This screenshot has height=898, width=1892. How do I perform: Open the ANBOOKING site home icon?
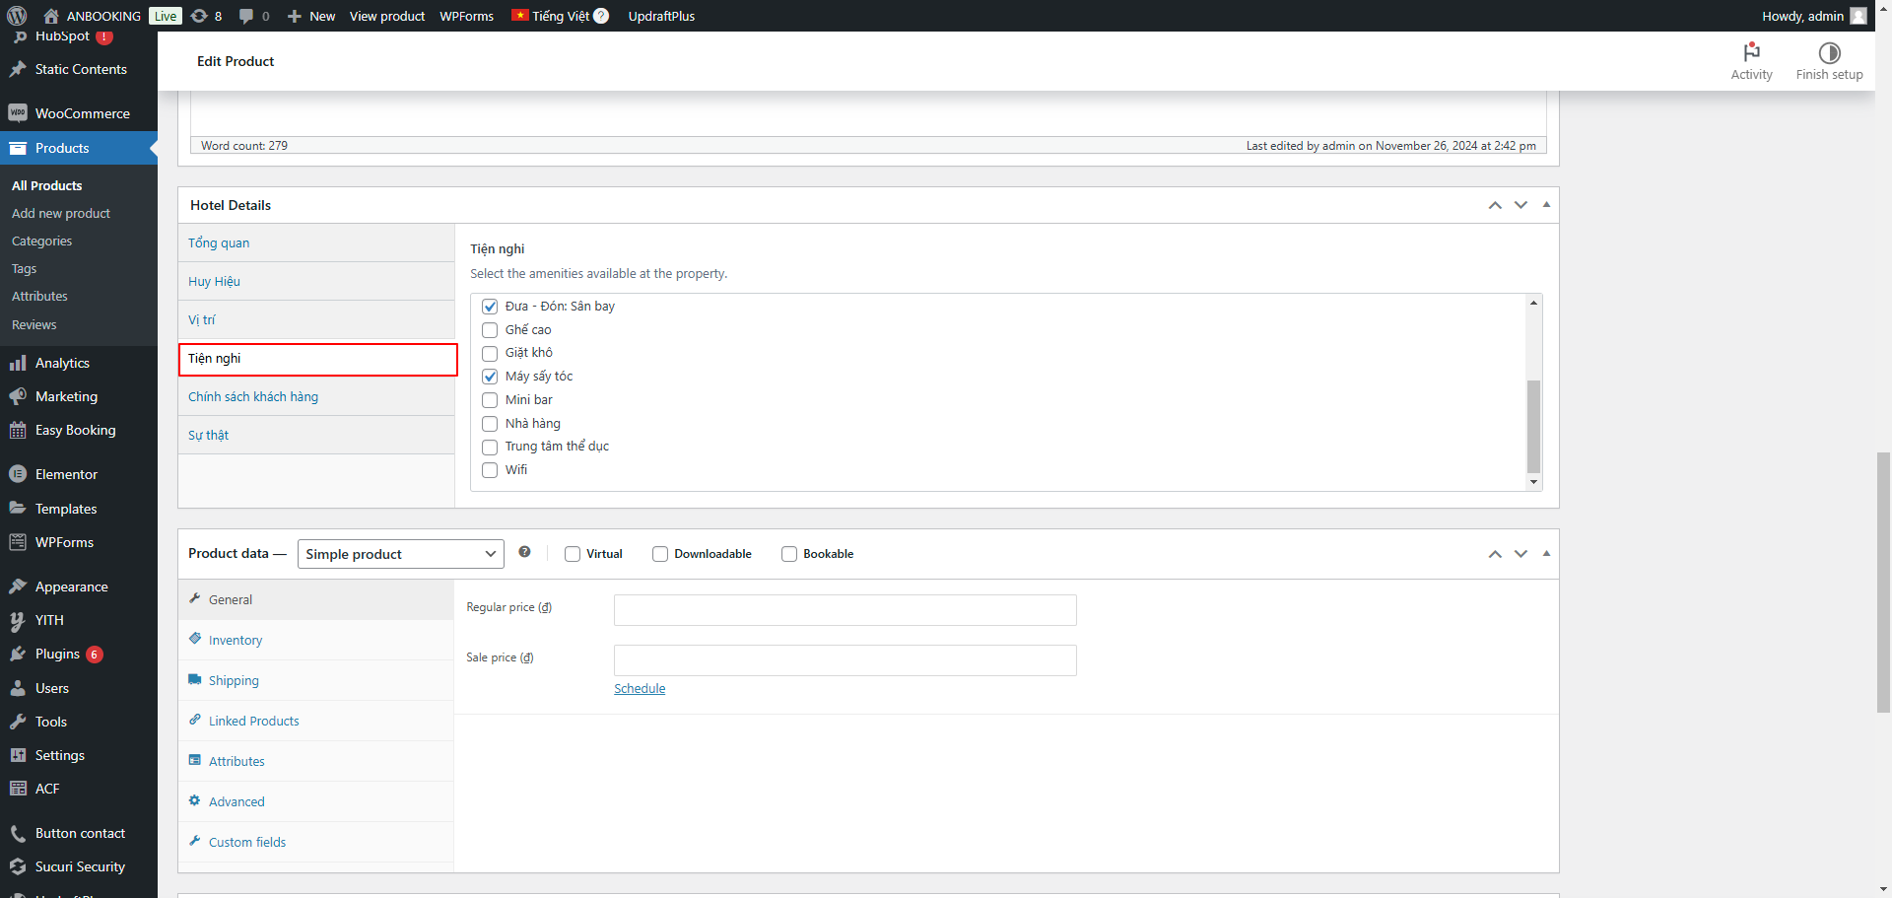click(51, 16)
